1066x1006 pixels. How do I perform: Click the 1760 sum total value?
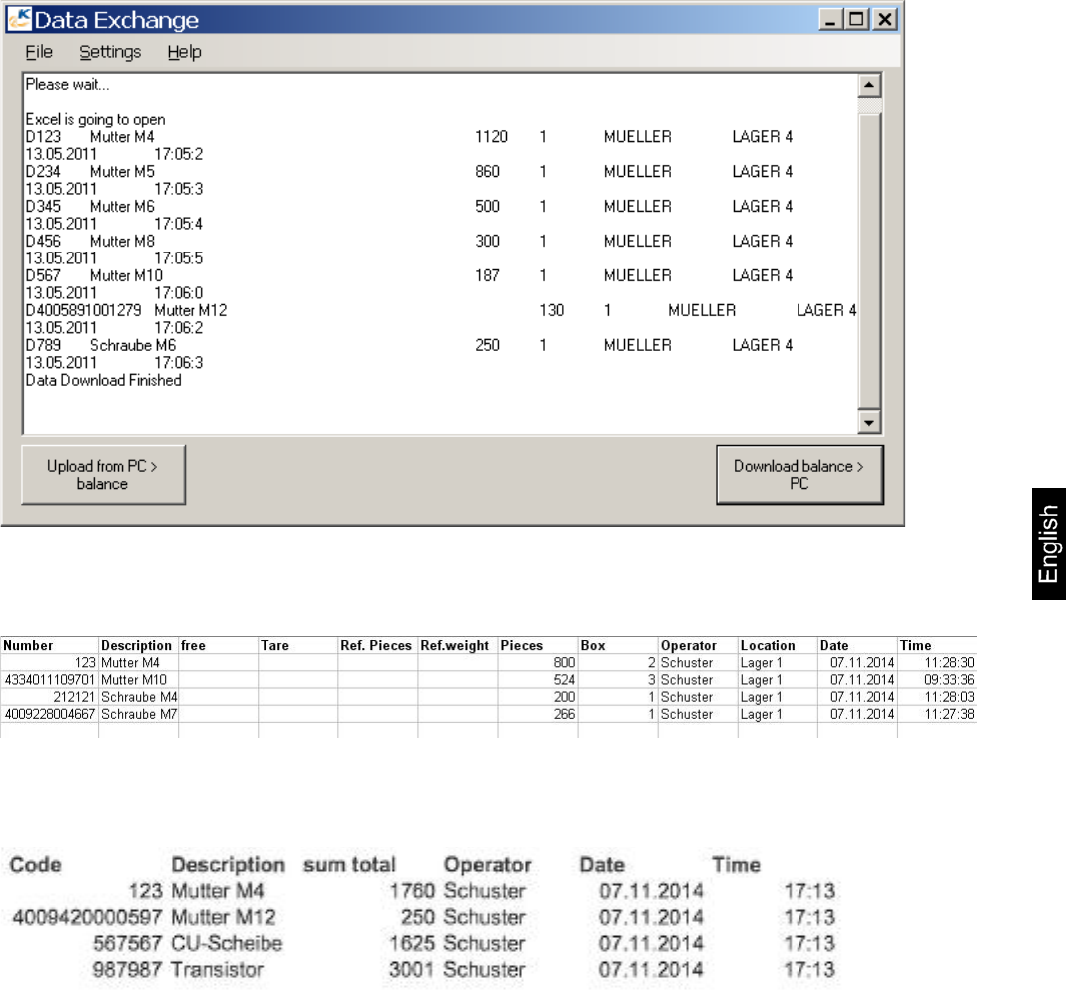pyautogui.click(x=412, y=891)
